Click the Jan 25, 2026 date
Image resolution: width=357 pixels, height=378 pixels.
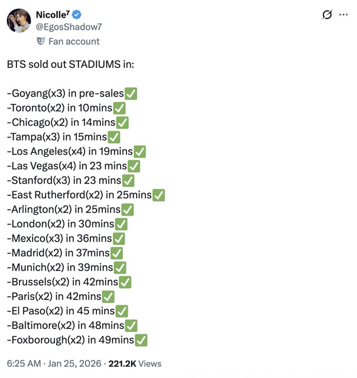(x=81, y=364)
